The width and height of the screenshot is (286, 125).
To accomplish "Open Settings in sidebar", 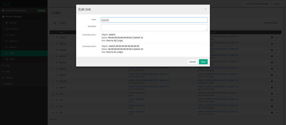I will [x=24, y=23].
